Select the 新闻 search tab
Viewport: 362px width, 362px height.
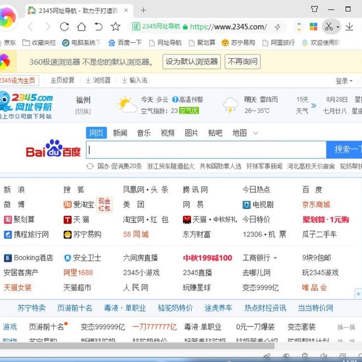coord(120,133)
